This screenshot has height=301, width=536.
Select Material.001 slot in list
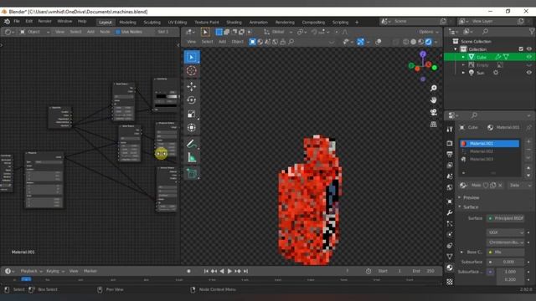(489, 143)
